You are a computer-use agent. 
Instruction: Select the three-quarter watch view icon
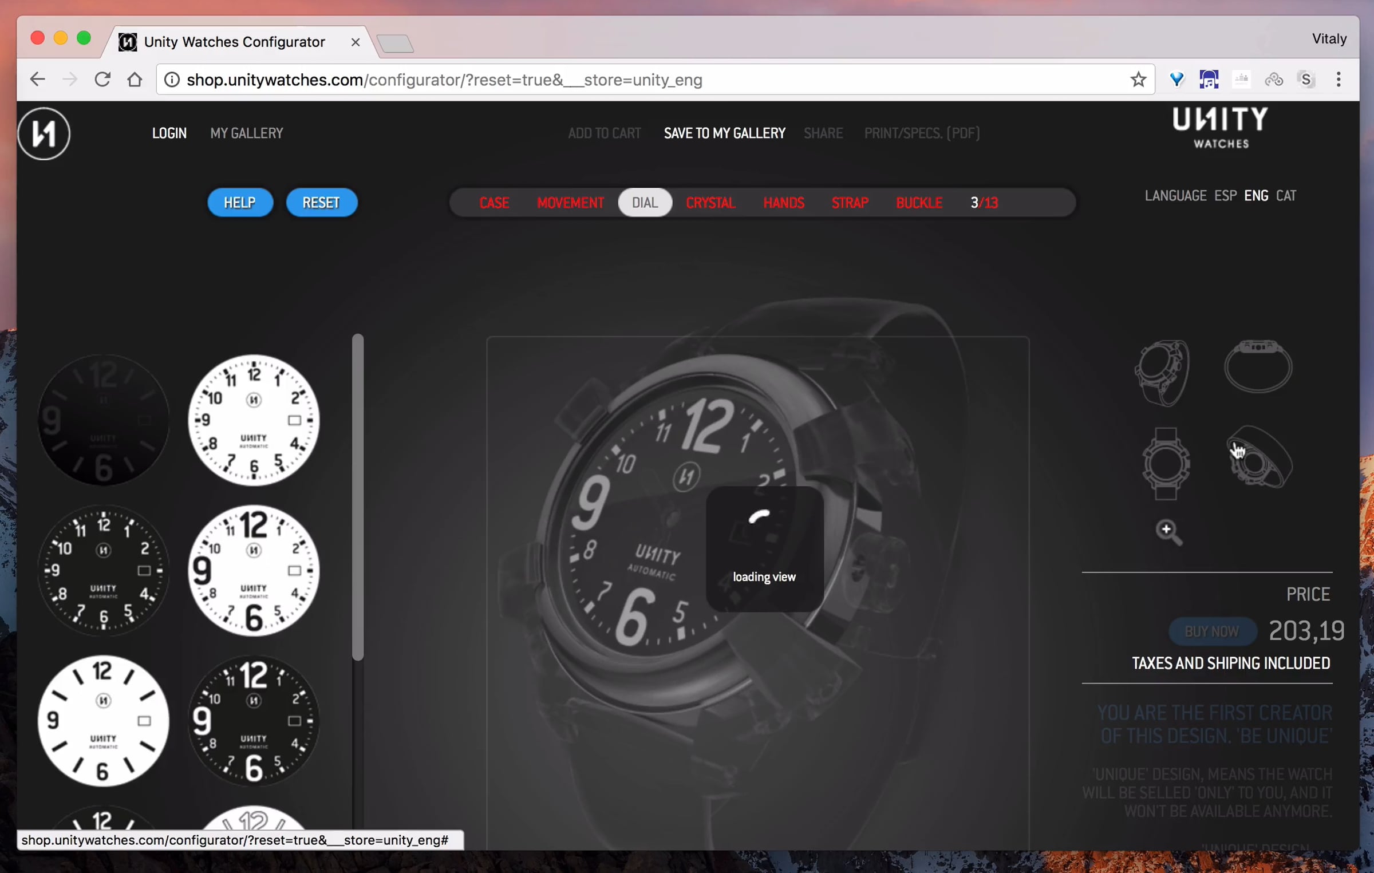tap(1162, 373)
